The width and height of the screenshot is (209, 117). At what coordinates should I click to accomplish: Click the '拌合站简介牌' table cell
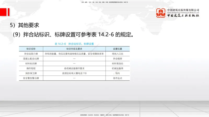[x=31, y=54]
